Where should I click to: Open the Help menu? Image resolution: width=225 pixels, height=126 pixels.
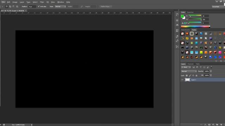[68, 2]
